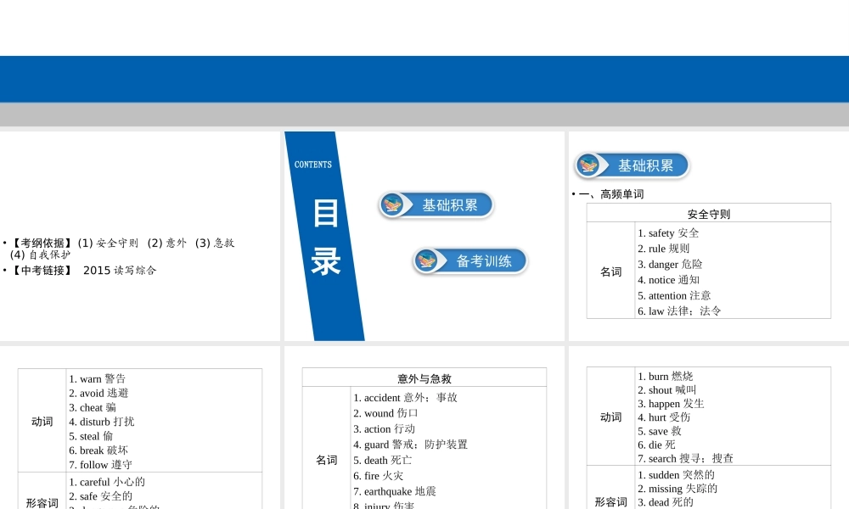Click the book icon on the 备考训练 button
Image resolution: width=849 pixels, height=509 pixels.
tap(427, 260)
